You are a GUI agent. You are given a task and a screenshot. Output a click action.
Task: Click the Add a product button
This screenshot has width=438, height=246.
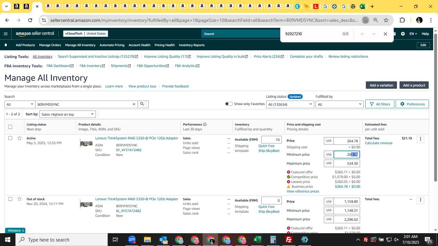414,85
